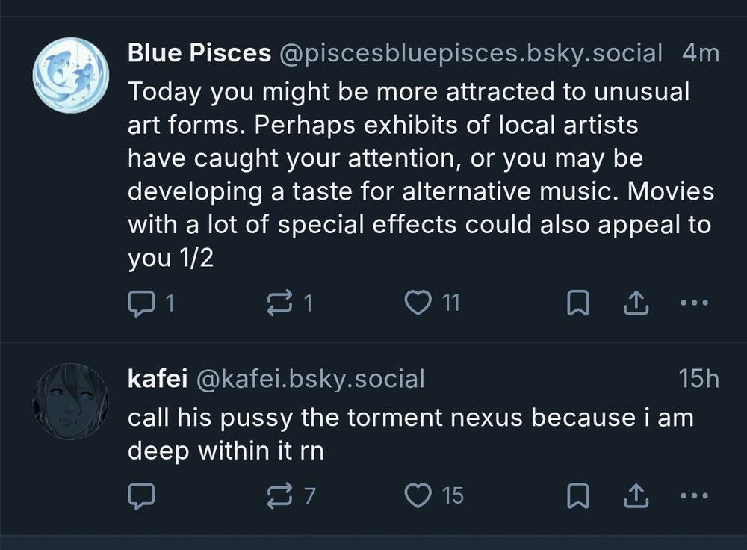Open the 4m timestamp on Blue Pisces post
This screenshot has width=747, height=550.
click(700, 53)
